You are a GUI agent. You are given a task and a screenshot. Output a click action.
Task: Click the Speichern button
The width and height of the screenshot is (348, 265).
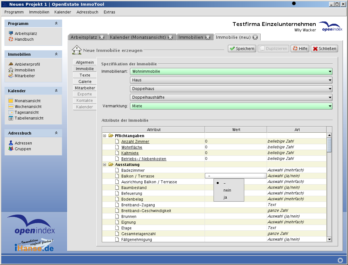tap(242, 49)
